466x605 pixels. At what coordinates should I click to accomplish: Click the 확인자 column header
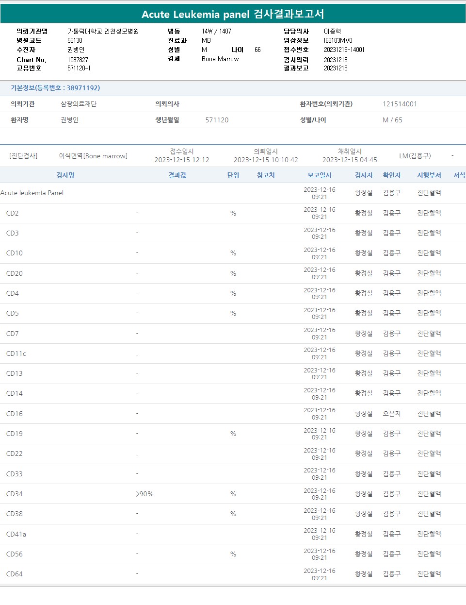pos(392,175)
